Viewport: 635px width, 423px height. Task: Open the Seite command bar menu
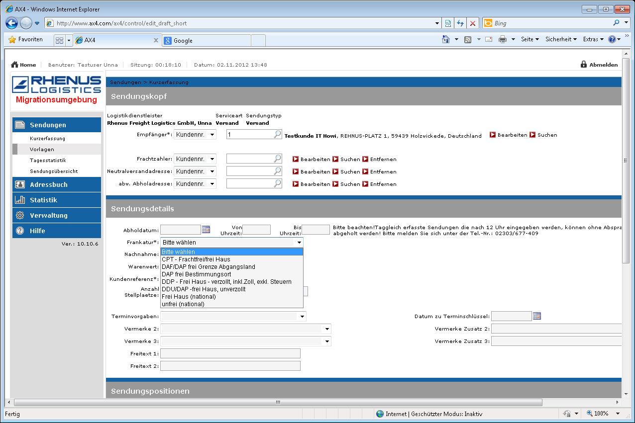click(x=530, y=39)
